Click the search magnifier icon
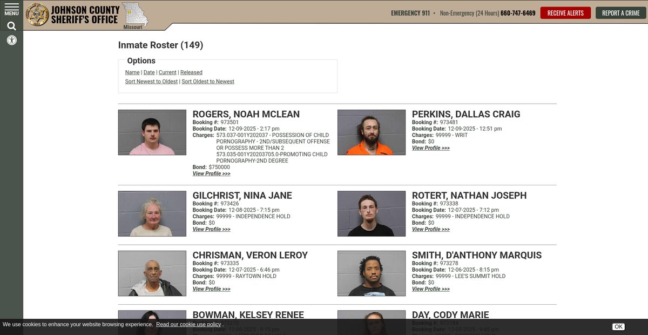The height and width of the screenshot is (335, 648). (11, 26)
